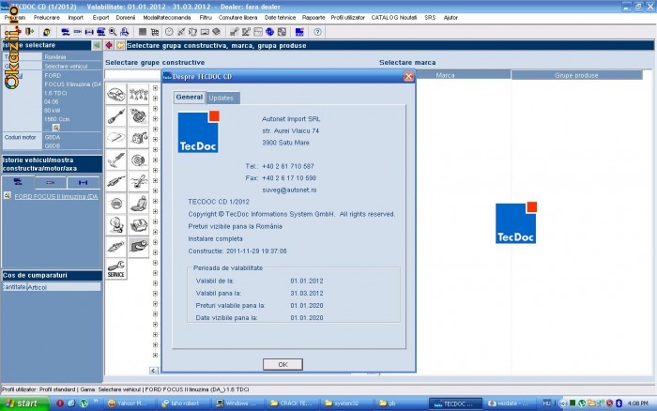Switch to system32 folder in taskbar
Screen dimensions: 657x411
coord(346,403)
